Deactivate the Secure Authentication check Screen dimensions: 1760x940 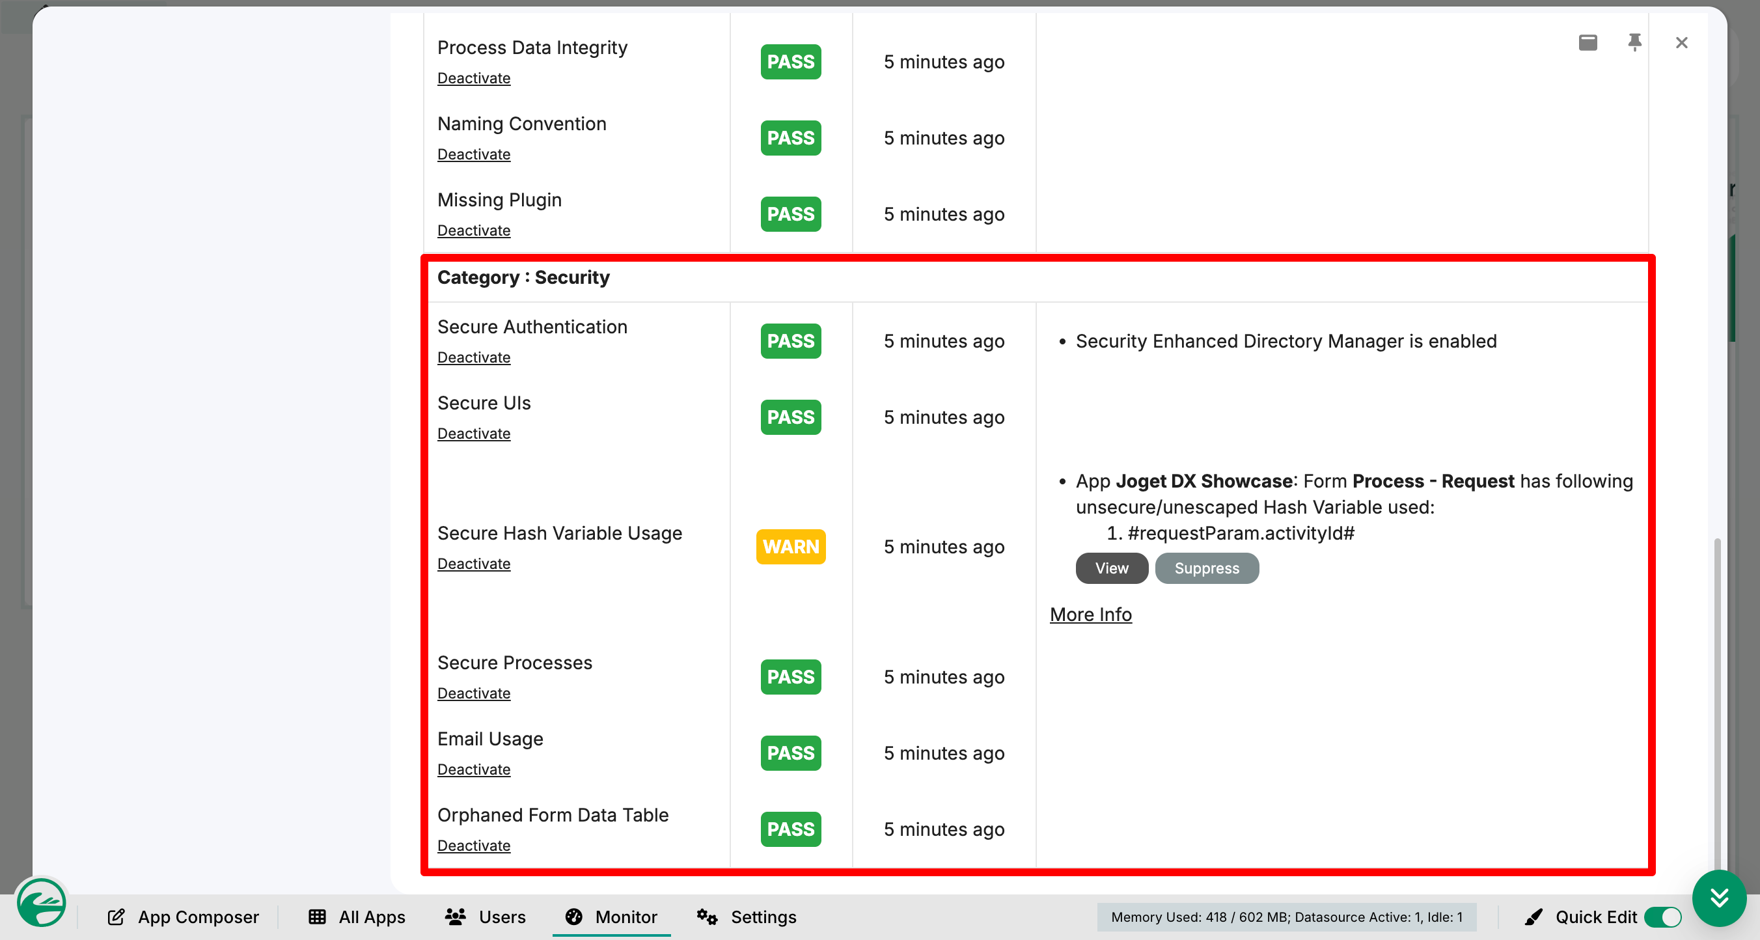point(473,357)
